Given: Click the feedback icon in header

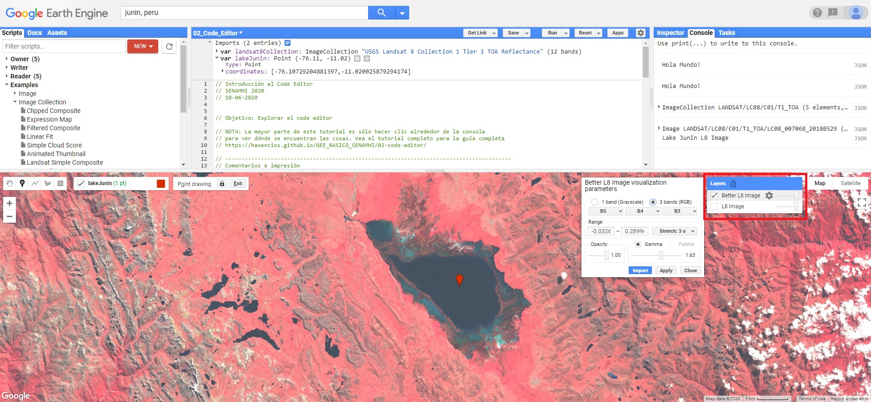Looking at the screenshot, I should click(x=833, y=13).
